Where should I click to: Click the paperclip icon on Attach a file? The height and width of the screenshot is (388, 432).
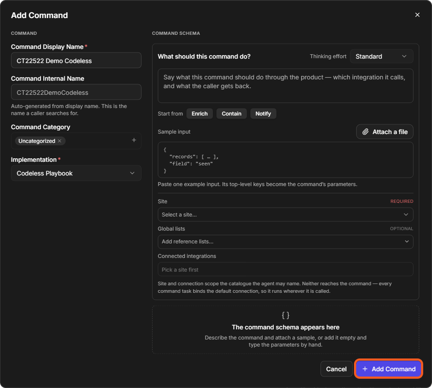pos(365,132)
